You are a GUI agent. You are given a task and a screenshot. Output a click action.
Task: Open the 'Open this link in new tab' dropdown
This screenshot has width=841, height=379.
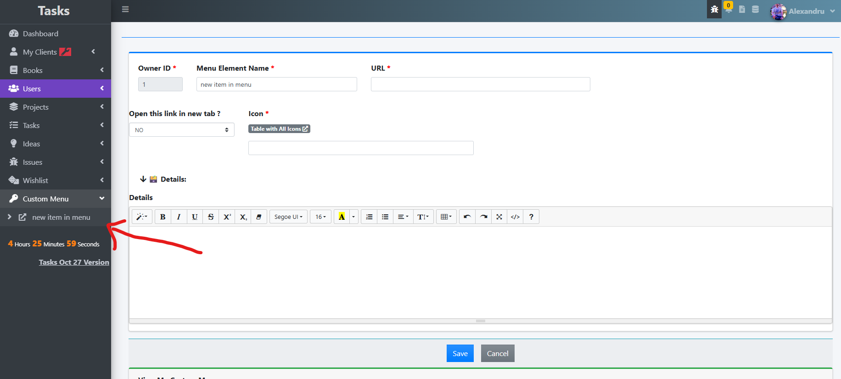click(x=182, y=130)
